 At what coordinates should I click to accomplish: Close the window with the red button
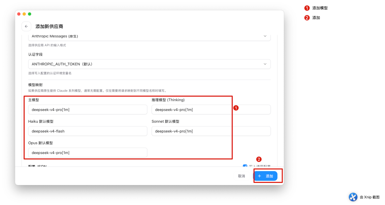coord(19,14)
